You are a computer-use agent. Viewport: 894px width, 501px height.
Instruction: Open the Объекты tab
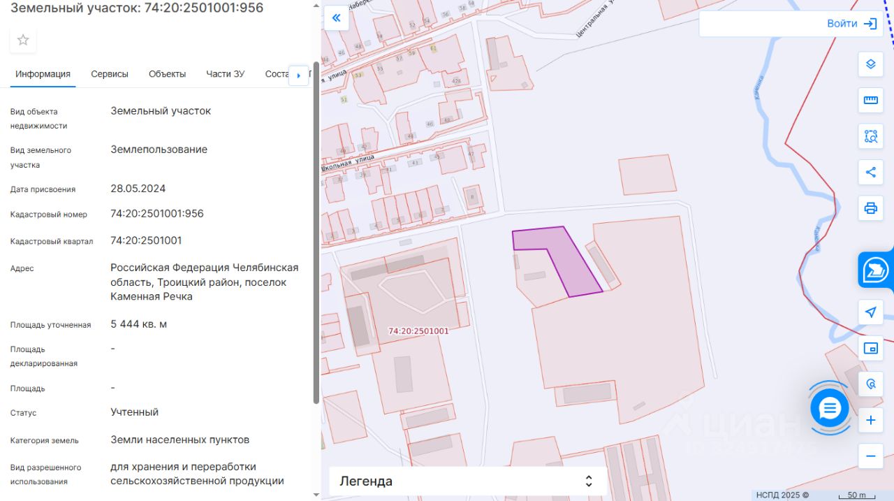pyautogui.click(x=167, y=74)
